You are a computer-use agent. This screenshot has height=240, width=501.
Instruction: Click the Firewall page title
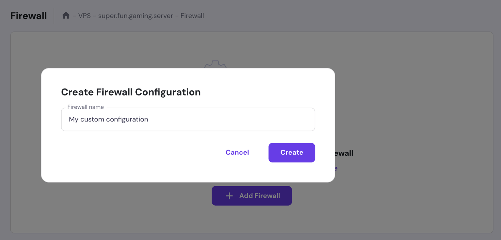[x=28, y=15]
